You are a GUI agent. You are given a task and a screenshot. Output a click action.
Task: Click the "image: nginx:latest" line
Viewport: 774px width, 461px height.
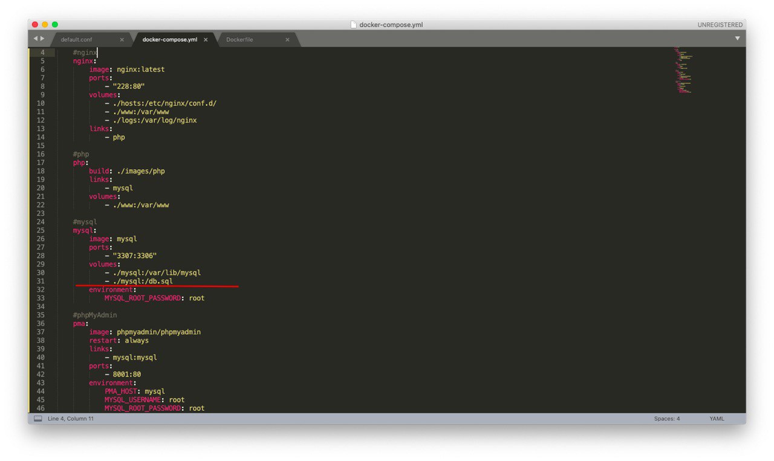point(127,69)
